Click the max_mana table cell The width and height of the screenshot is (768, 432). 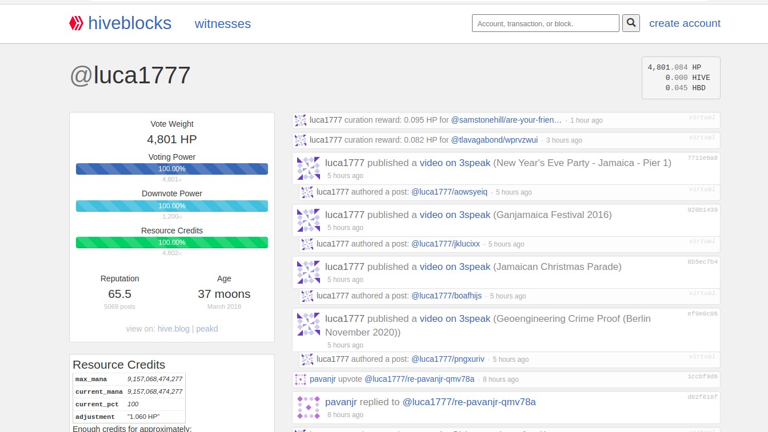[99, 379]
